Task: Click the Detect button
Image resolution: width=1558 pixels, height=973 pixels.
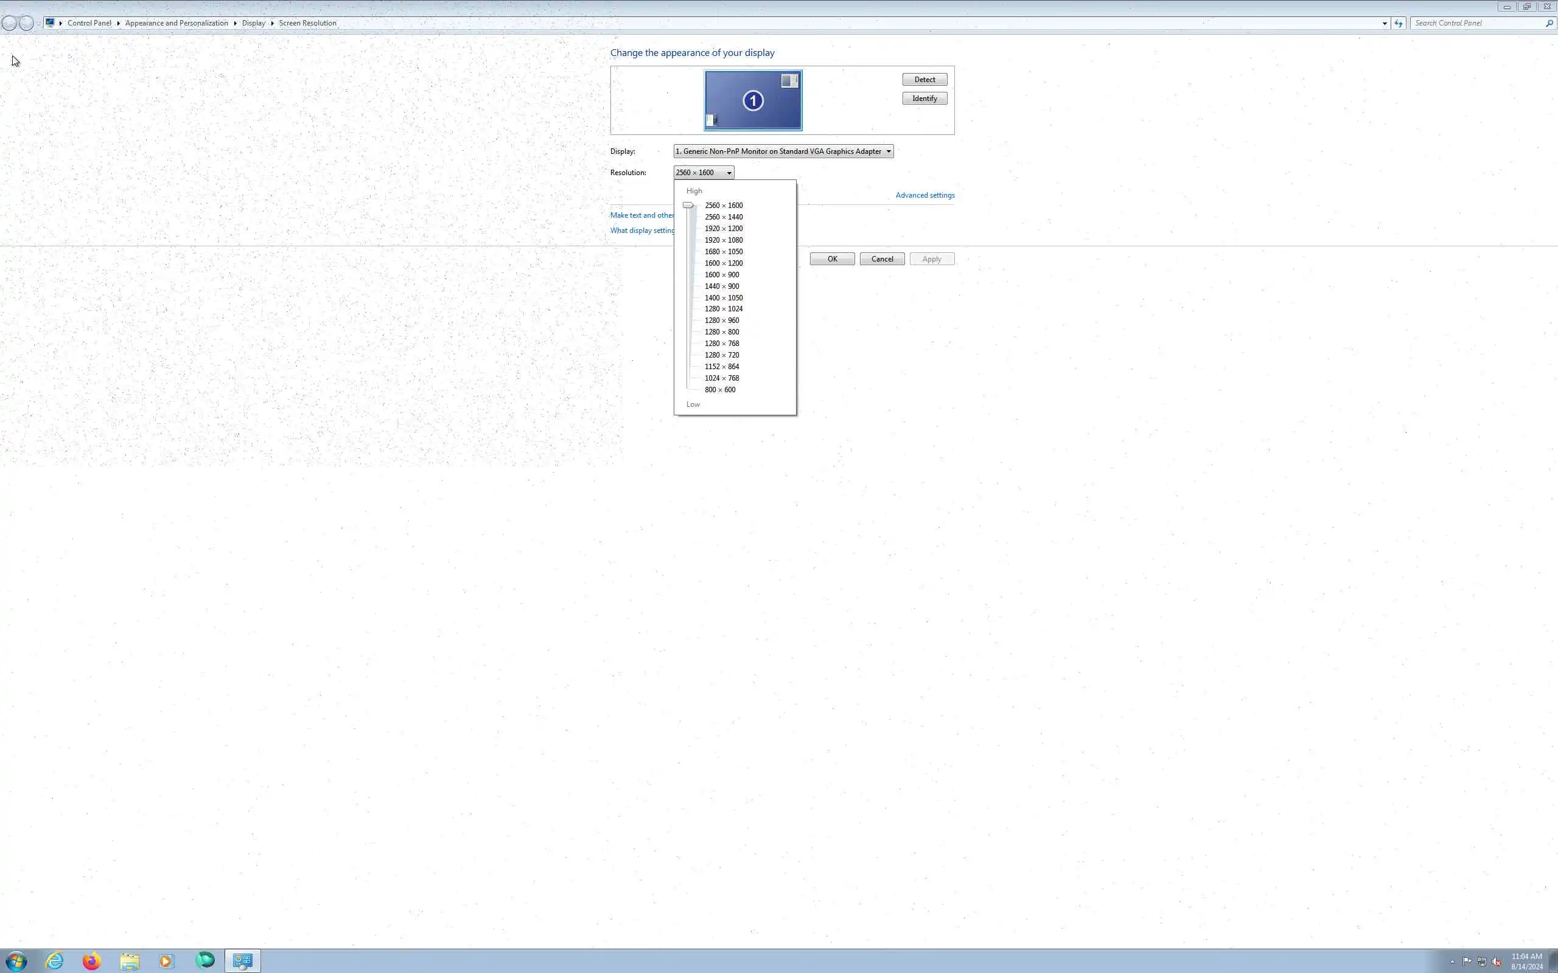Action: point(924,80)
